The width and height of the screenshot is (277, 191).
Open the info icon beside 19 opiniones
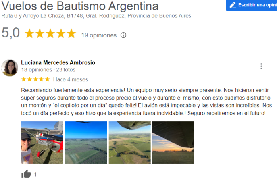pyautogui.click(x=123, y=35)
